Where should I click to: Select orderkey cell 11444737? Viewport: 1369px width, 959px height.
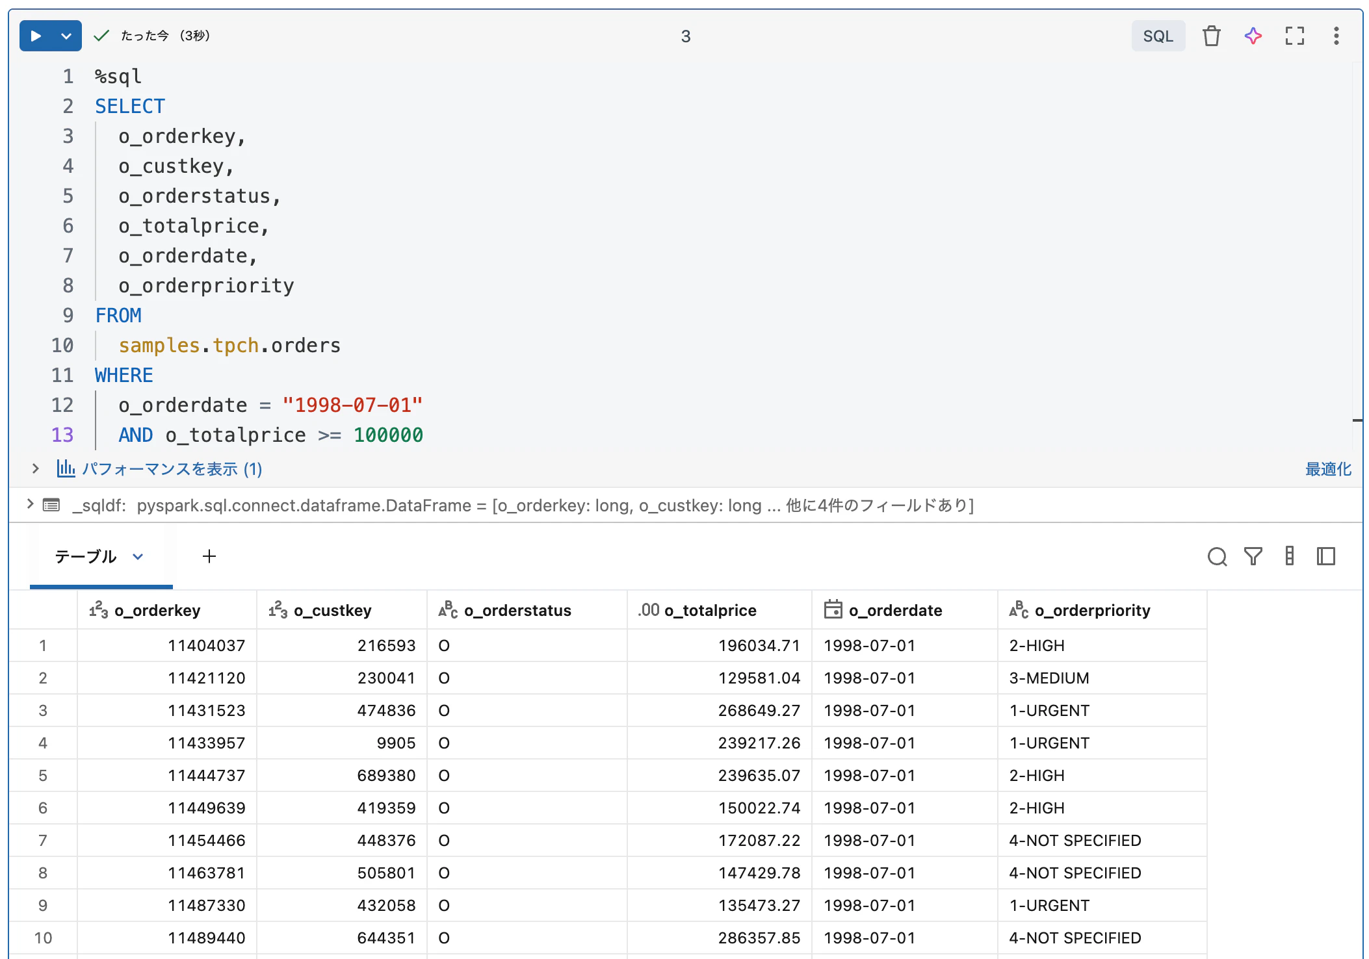coord(167,775)
